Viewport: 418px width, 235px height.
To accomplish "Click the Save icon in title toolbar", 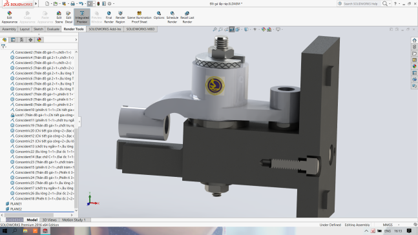I will pos(64,4).
